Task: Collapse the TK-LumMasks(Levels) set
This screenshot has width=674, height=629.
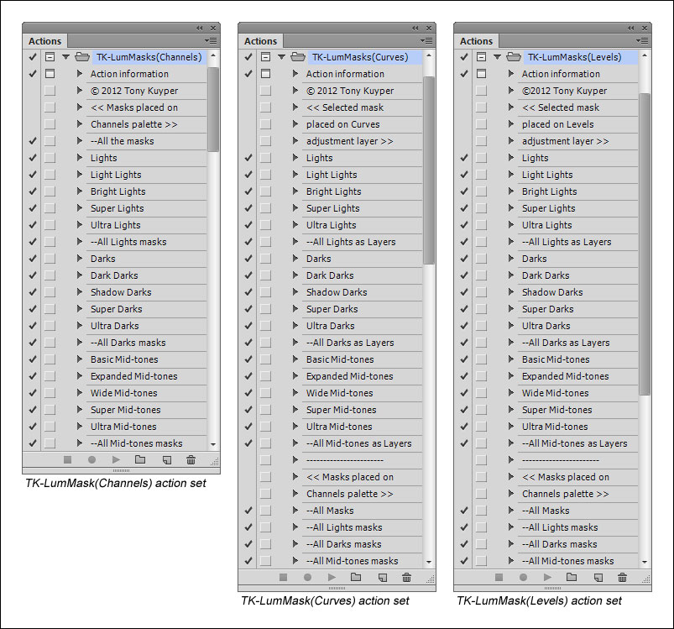Action: (x=498, y=57)
